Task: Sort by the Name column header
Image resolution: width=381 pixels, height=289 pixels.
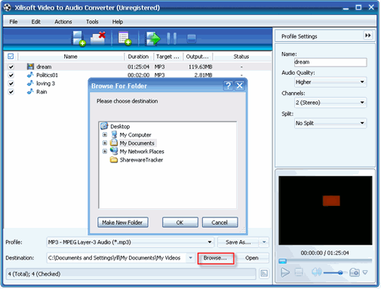Action: tap(70, 57)
